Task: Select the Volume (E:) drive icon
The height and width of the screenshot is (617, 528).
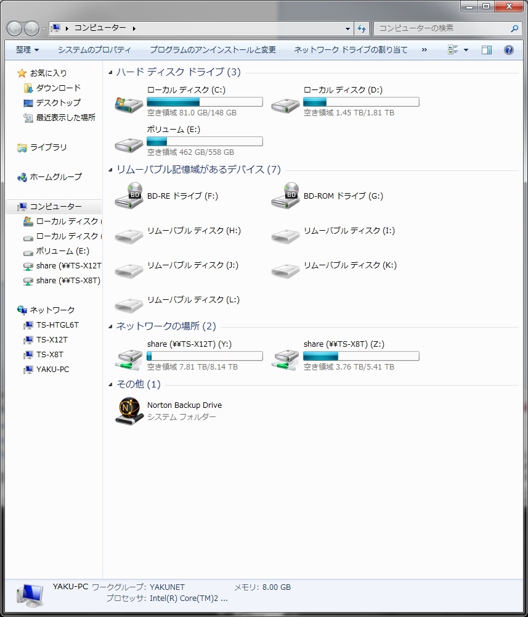Action: [129, 145]
